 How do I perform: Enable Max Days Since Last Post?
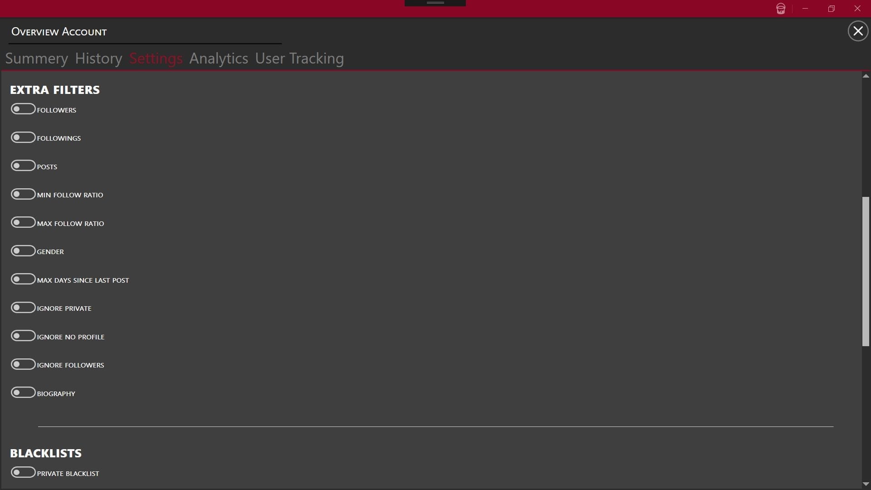point(23,279)
